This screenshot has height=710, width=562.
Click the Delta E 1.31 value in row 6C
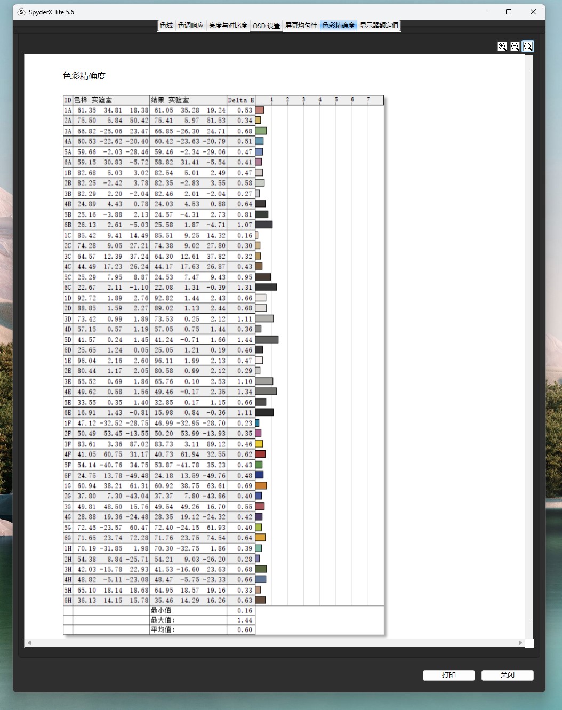(x=245, y=287)
